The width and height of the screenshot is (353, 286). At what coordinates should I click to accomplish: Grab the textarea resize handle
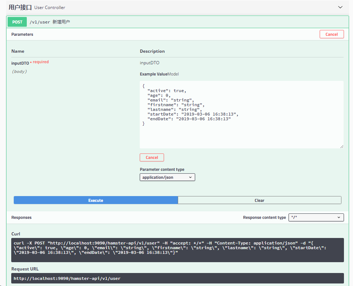[x=342, y=147]
